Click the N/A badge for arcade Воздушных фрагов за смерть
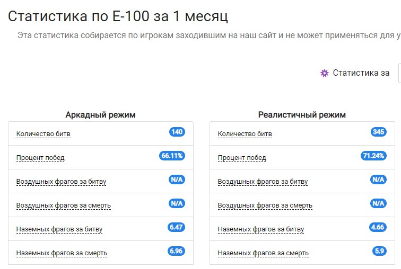 click(x=177, y=203)
